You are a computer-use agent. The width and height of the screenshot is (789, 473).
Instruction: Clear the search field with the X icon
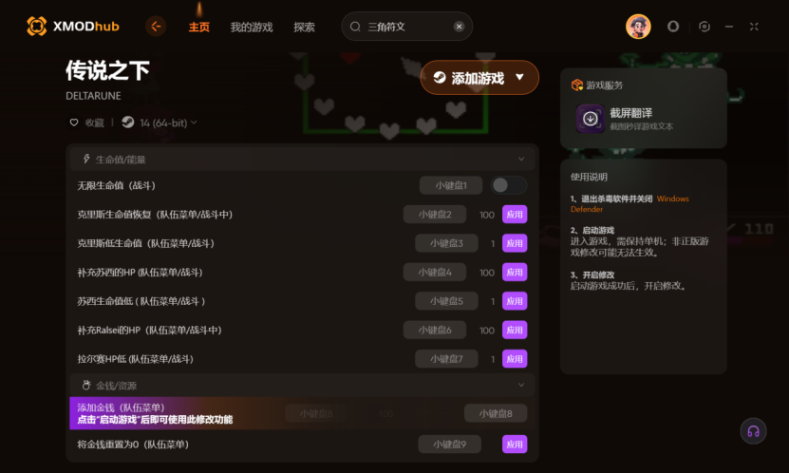click(459, 27)
